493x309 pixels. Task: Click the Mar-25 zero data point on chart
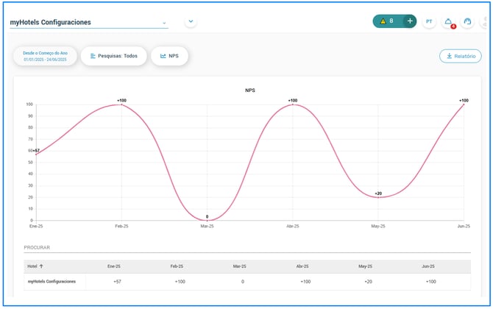click(208, 221)
